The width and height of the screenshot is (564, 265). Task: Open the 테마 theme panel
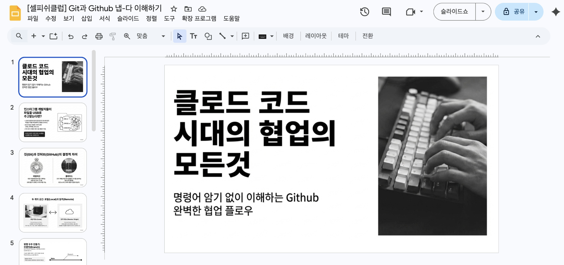click(x=343, y=36)
